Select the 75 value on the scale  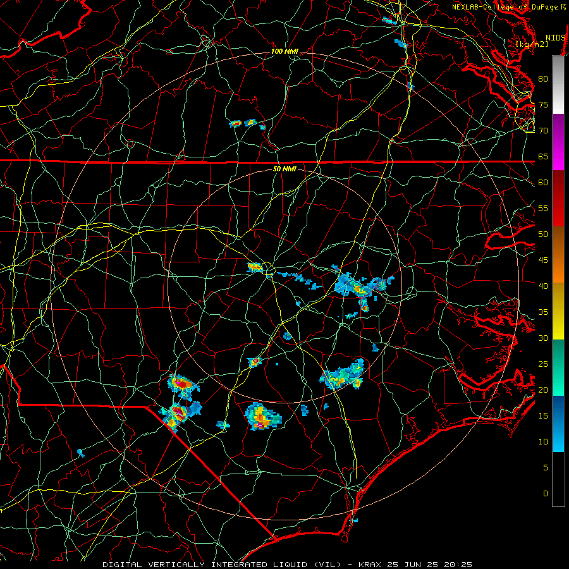pyautogui.click(x=543, y=104)
